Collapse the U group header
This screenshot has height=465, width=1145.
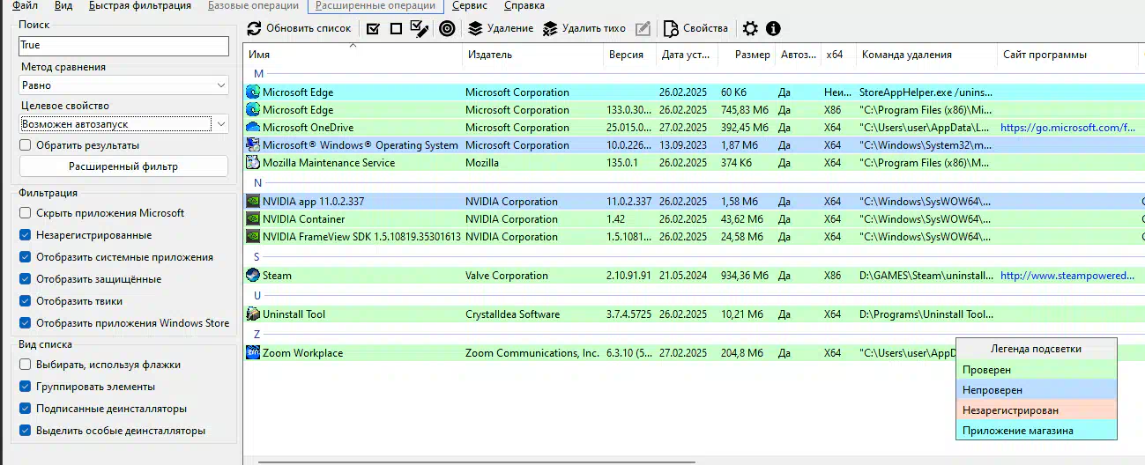[257, 296]
